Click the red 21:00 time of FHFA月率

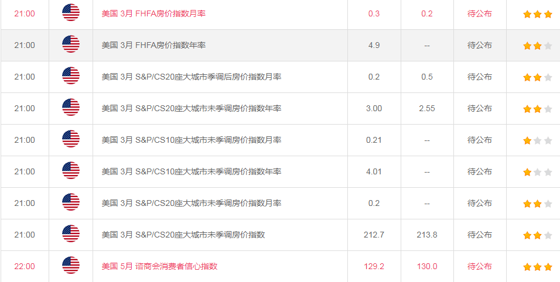(25, 13)
